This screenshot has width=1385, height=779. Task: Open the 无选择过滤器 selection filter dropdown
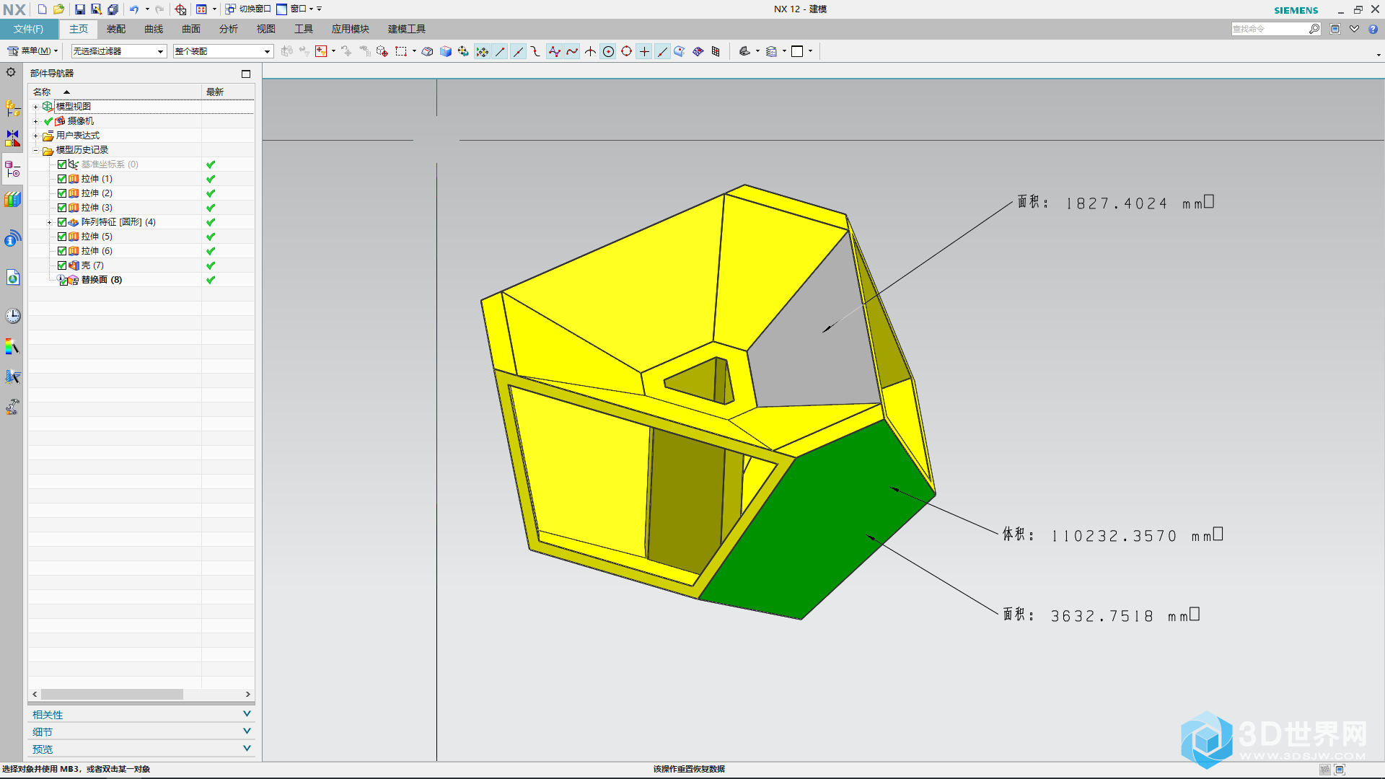tap(119, 51)
